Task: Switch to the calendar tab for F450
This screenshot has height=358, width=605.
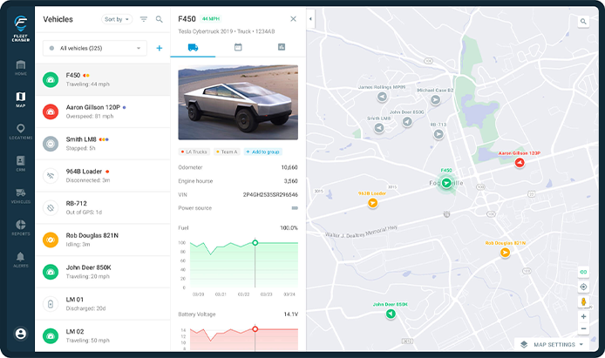Action: pyautogui.click(x=238, y=47)
